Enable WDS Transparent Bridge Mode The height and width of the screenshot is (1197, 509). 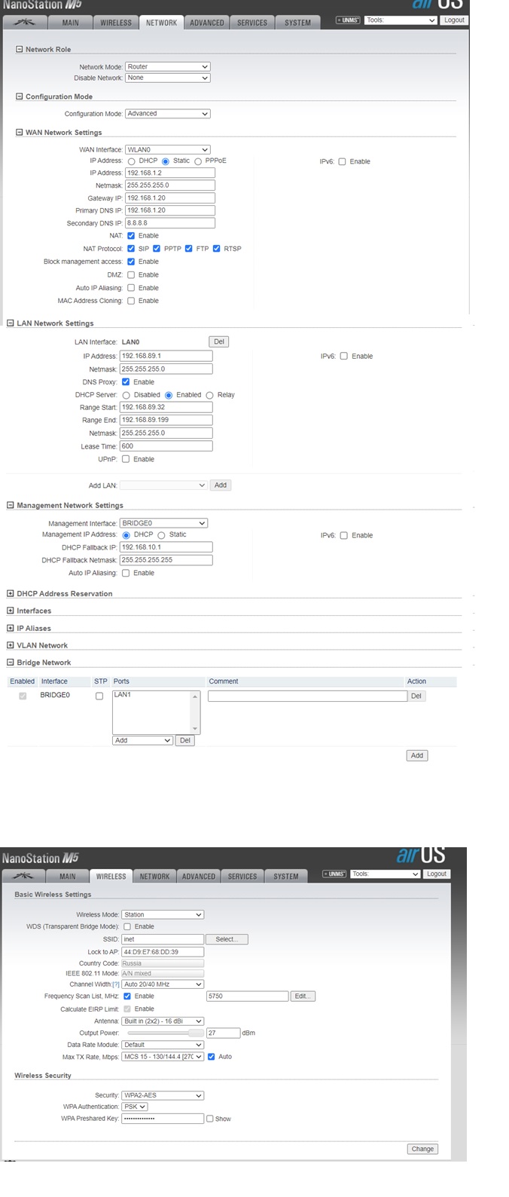coord(126,926)
